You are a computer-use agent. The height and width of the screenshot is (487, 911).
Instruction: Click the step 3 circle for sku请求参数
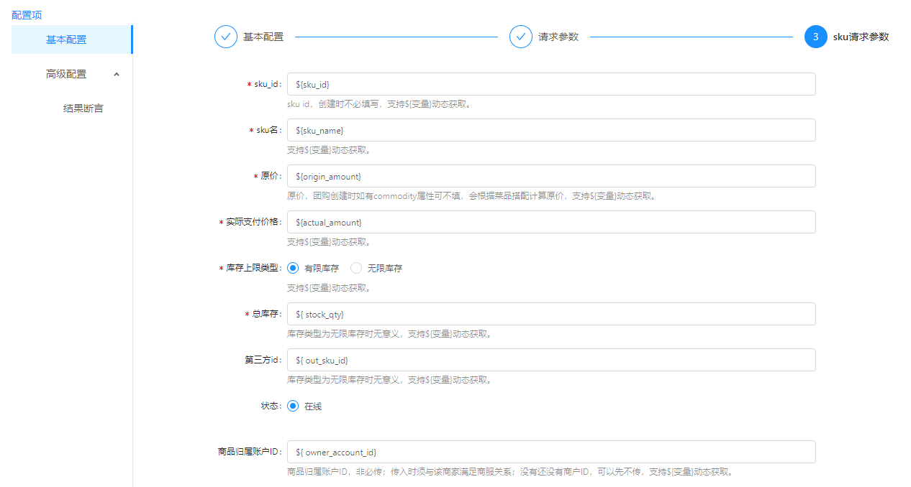click(x=816, y=37)
